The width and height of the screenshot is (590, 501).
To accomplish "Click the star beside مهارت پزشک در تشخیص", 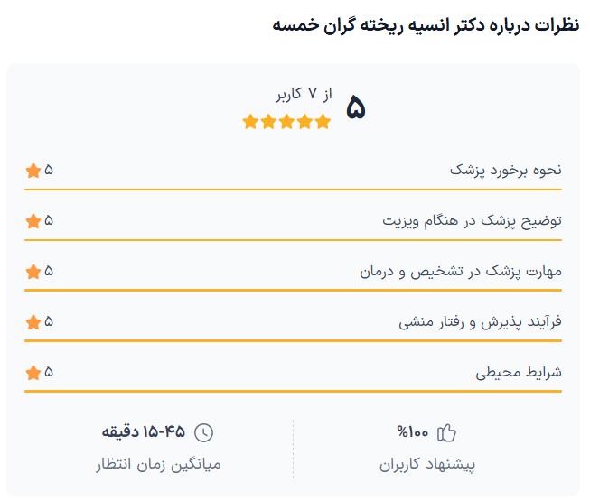I will [x=33, y=272].
